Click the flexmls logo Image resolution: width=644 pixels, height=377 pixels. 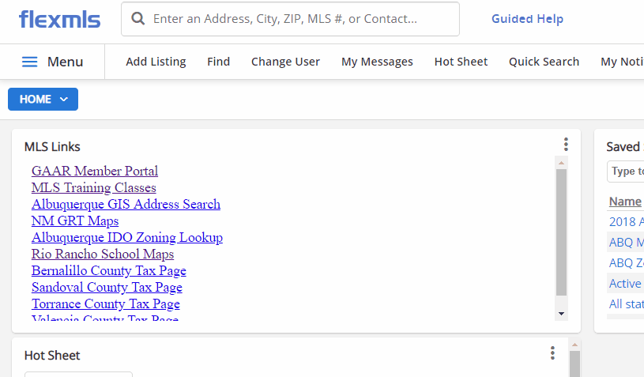coord(59,20)
